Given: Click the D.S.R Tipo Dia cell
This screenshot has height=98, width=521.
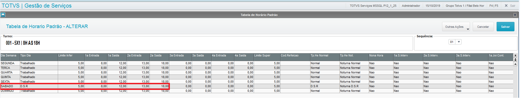Looking at the screenshot, I should (x=39, y=86).
